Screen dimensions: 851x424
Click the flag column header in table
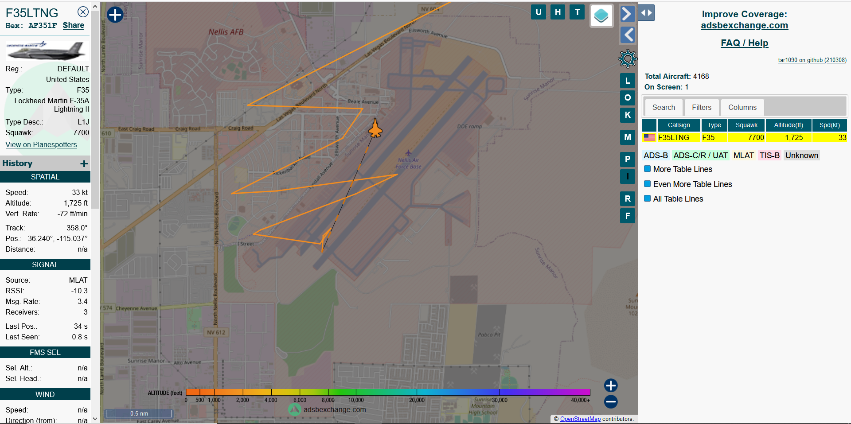pos(649,125)
